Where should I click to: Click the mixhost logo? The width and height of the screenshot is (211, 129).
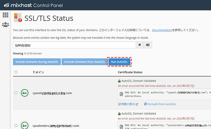tap(18, 5)
